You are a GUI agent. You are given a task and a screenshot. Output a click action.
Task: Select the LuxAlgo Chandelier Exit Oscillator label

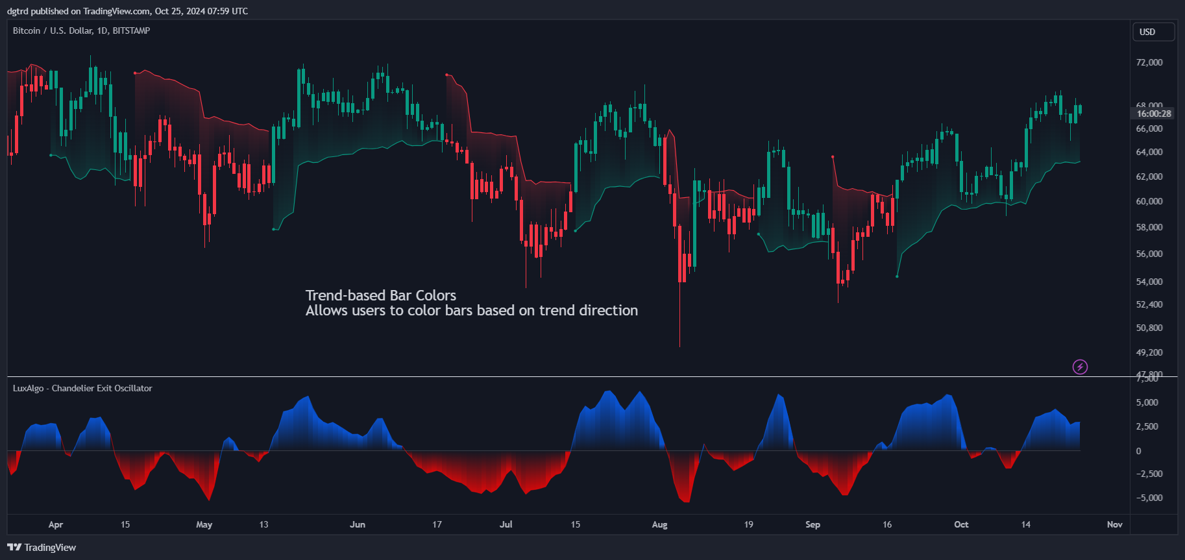(82, 388)
